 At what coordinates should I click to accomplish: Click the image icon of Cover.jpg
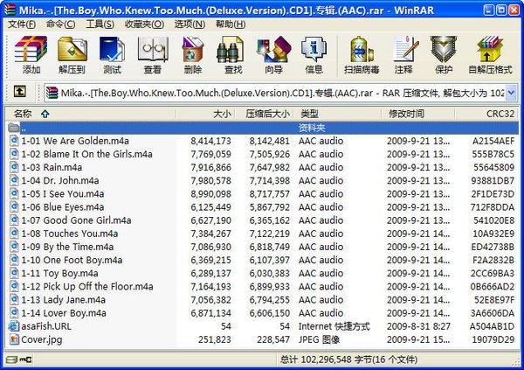point(14,339)
